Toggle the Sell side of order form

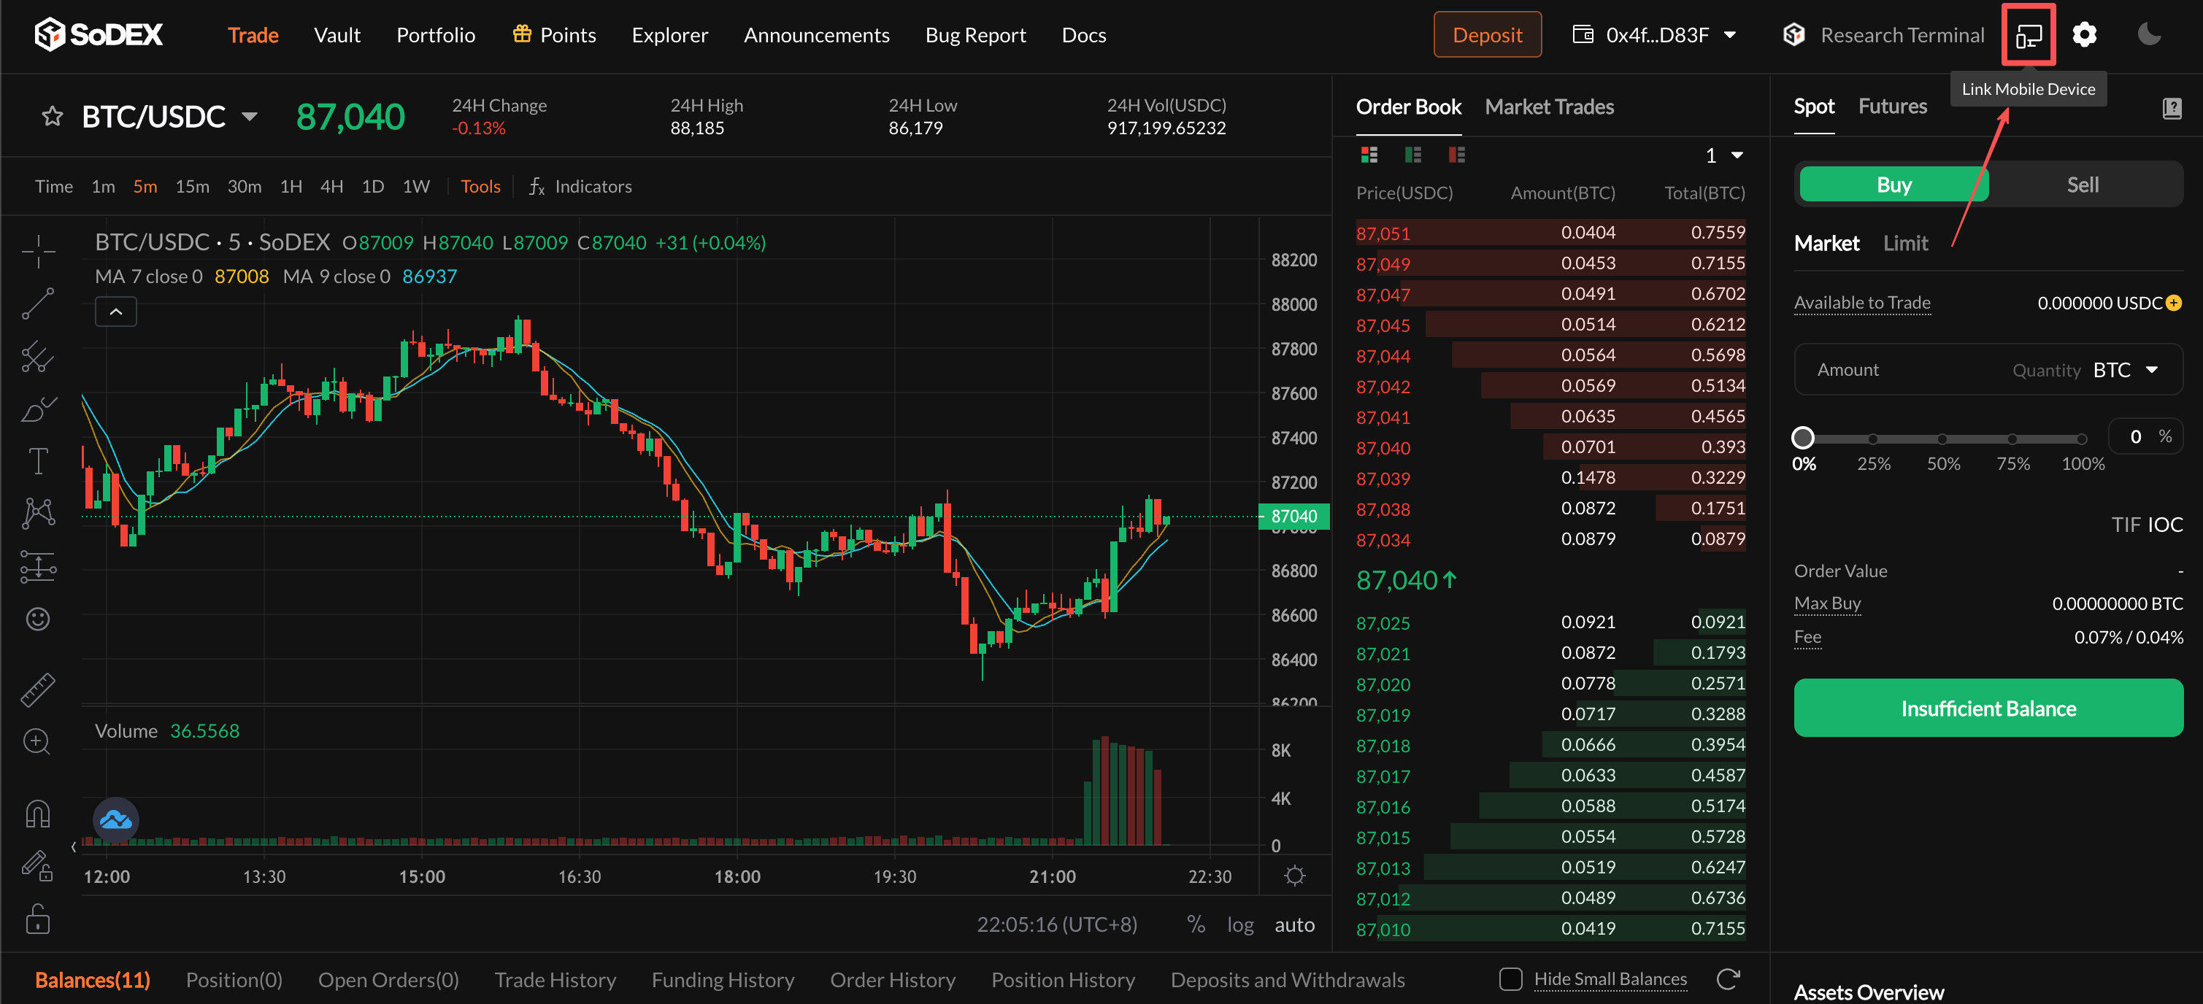pyautogui.click(x=2082, y=185)
